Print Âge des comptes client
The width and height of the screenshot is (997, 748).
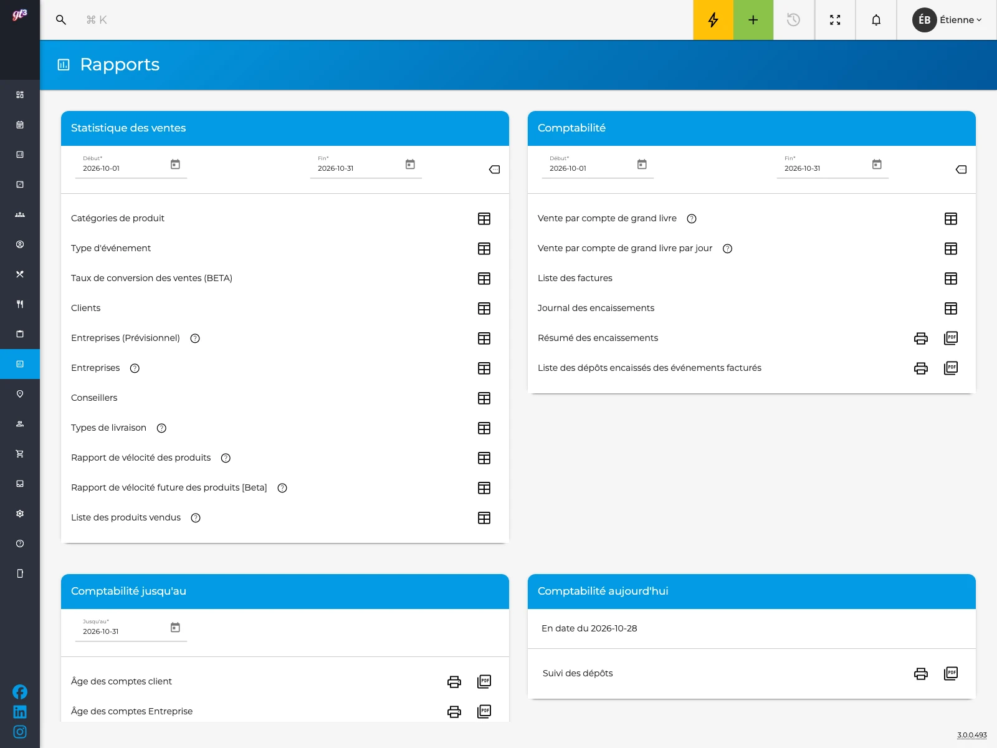coord(454,682)
